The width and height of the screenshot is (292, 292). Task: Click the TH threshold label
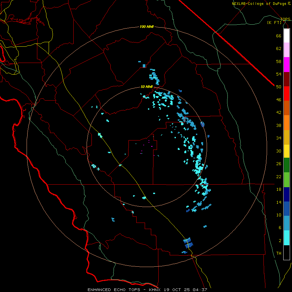point(279,253)
